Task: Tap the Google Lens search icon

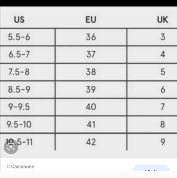Action: point(11,147)
